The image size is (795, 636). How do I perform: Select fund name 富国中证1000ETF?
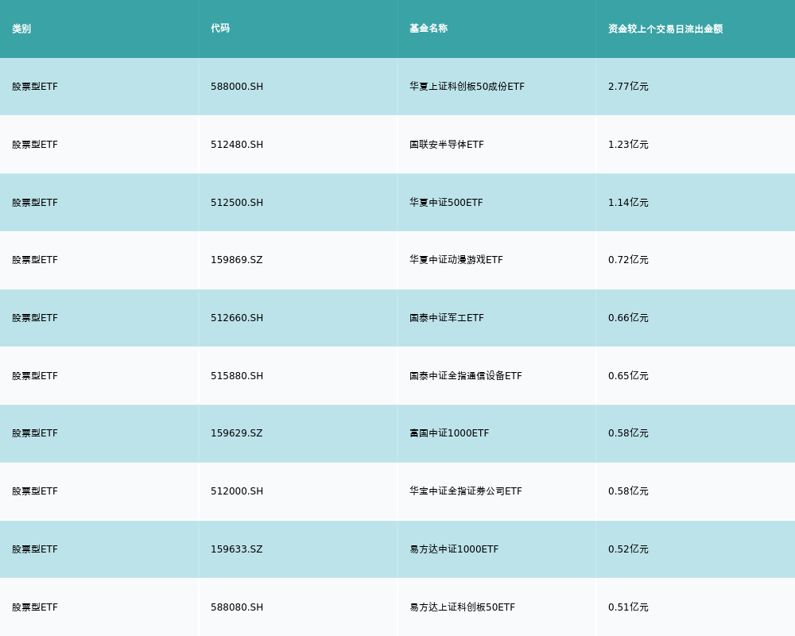pos(449,433)
